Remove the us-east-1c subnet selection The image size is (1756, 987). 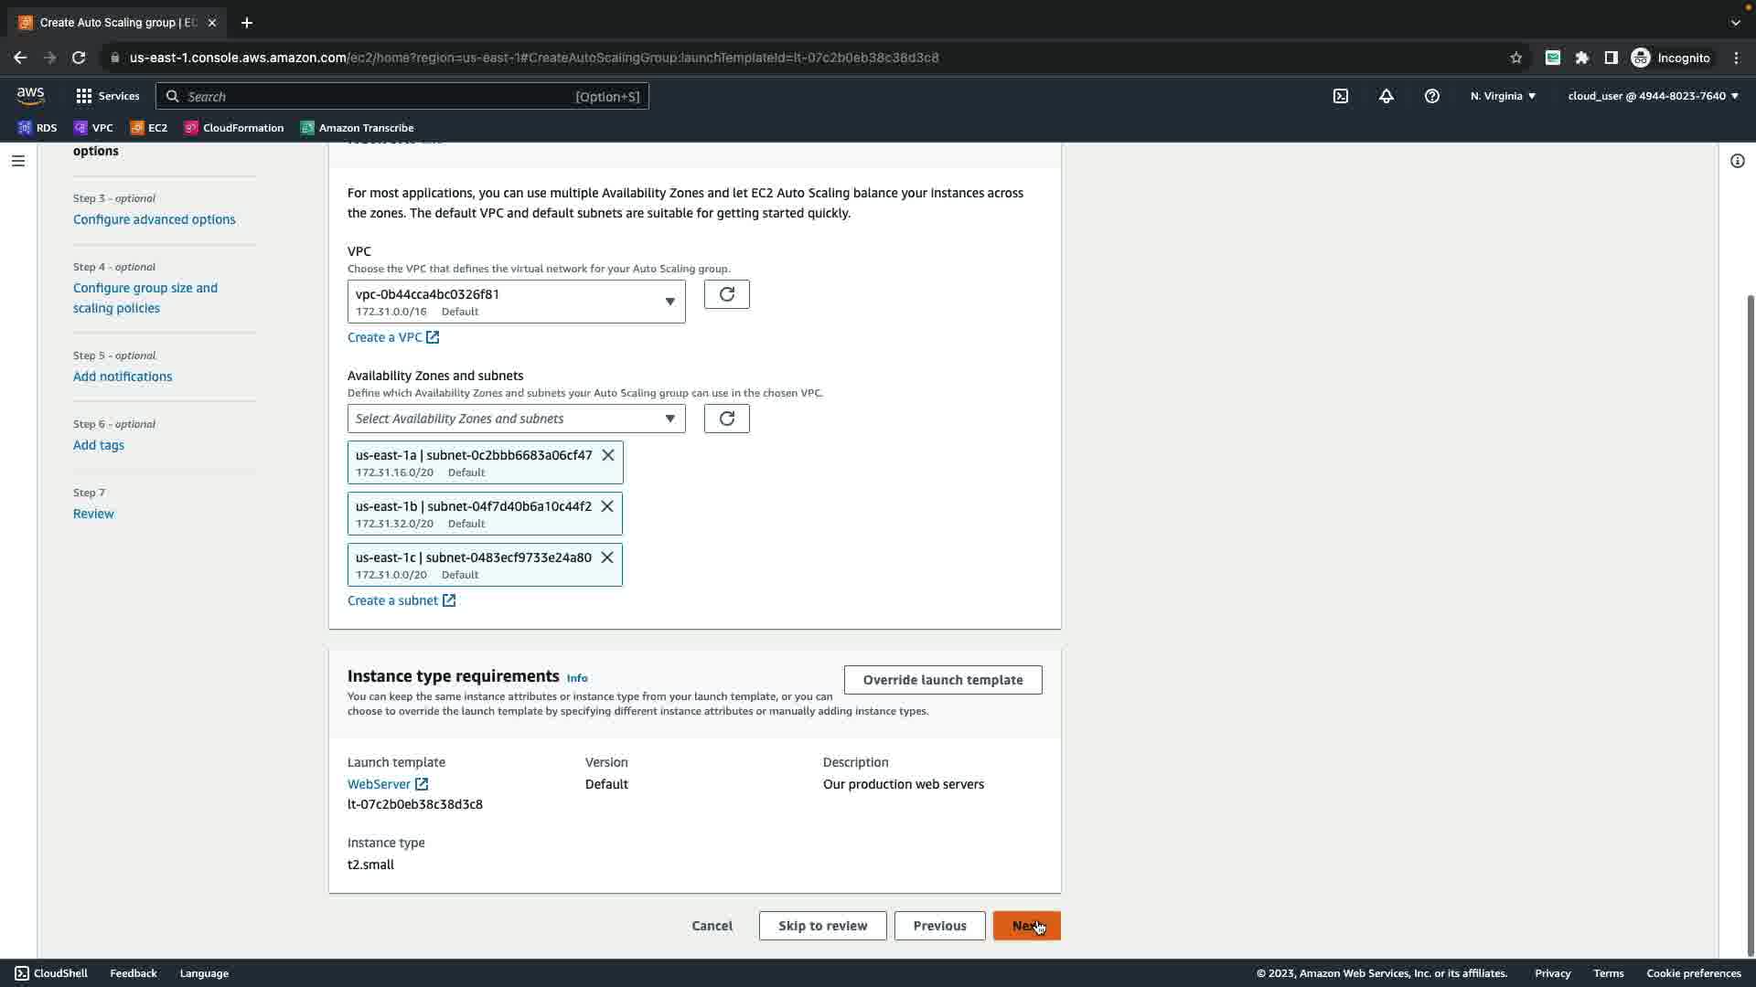pyautogui.click(x=607, y=557)
